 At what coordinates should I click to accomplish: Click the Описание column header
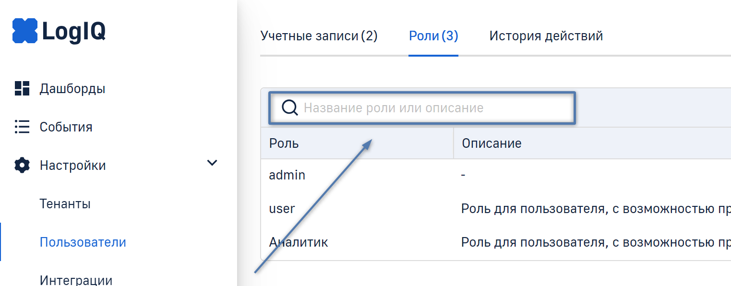491,143
